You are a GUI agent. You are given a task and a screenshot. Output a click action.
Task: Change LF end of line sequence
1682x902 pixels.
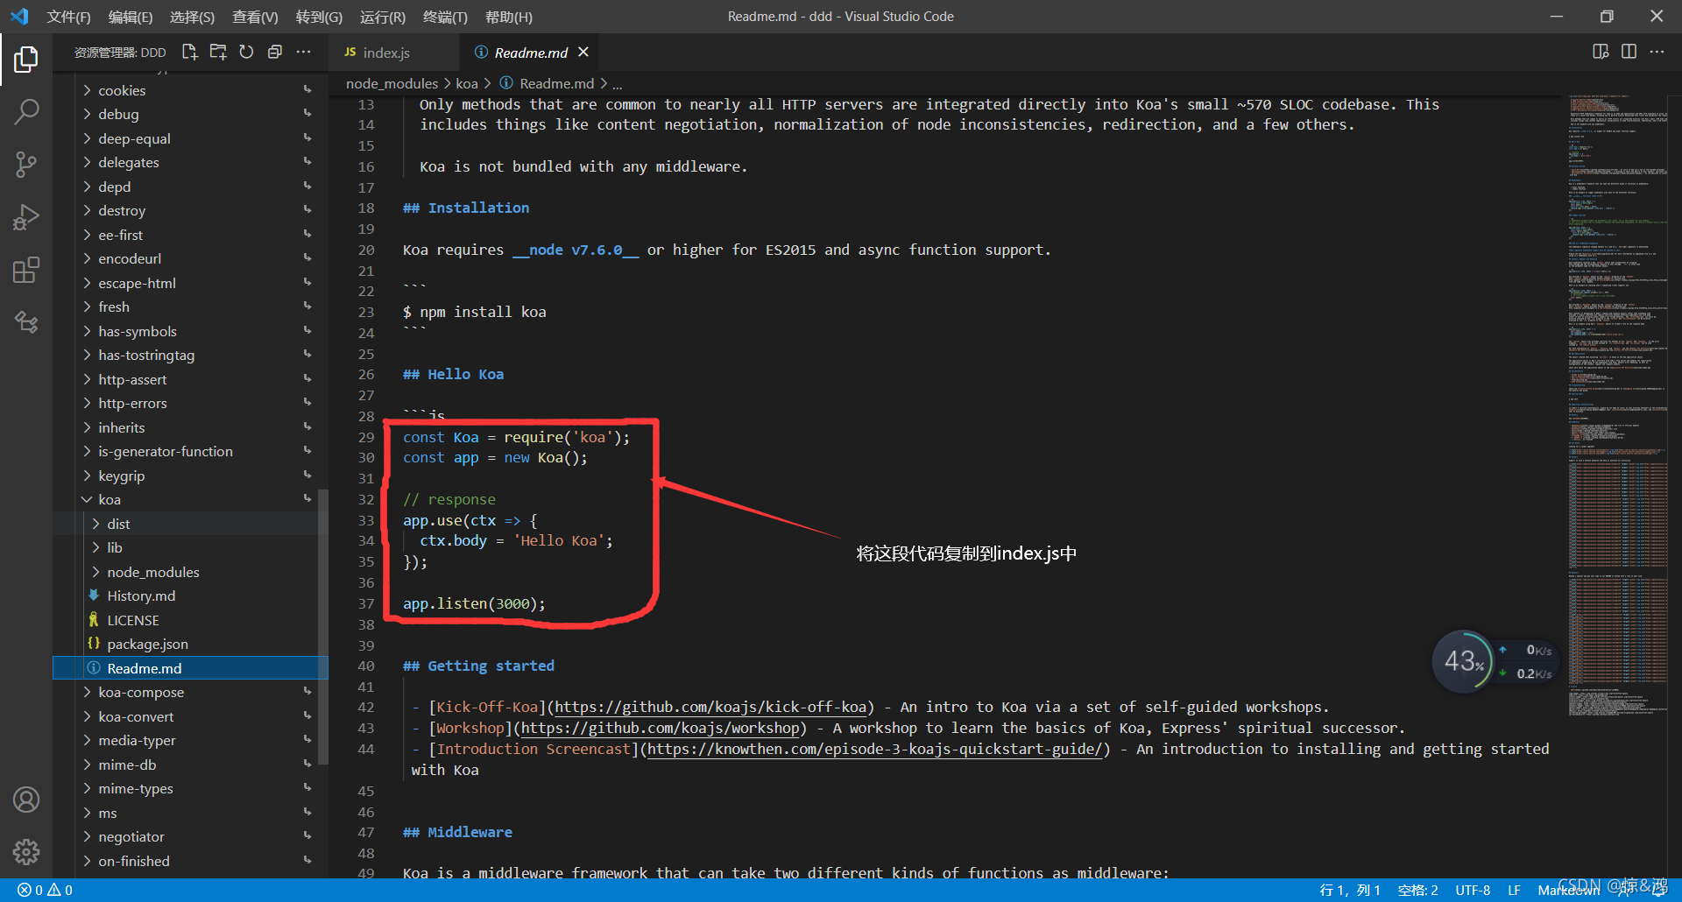click(1514, 890)
